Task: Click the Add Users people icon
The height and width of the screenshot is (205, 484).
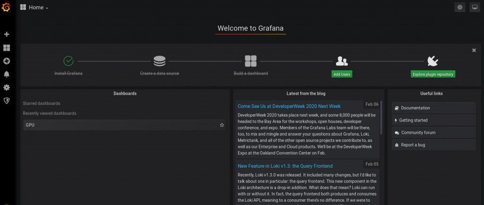Action: [342, 61]
